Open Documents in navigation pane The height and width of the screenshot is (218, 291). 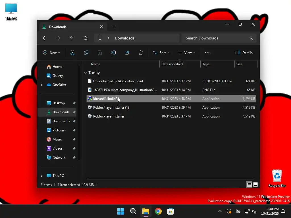coord(61,121)
